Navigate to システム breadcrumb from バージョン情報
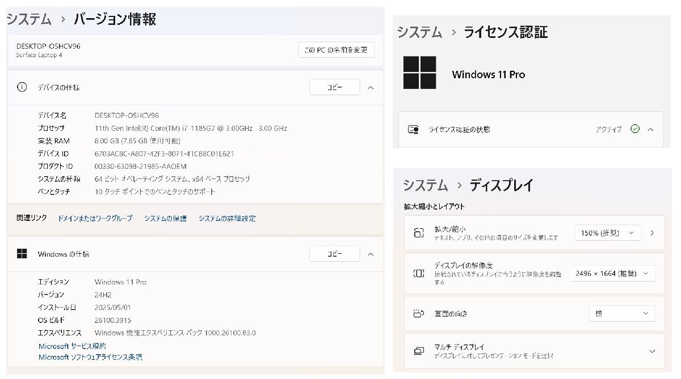 [x=28, y=19]
